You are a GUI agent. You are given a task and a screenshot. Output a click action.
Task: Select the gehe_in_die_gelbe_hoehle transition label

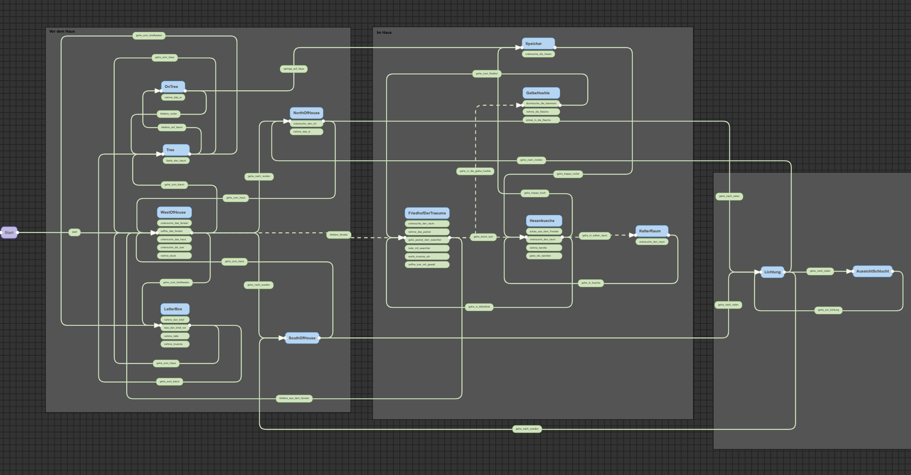pyautogui.click(x=475, y=171)
